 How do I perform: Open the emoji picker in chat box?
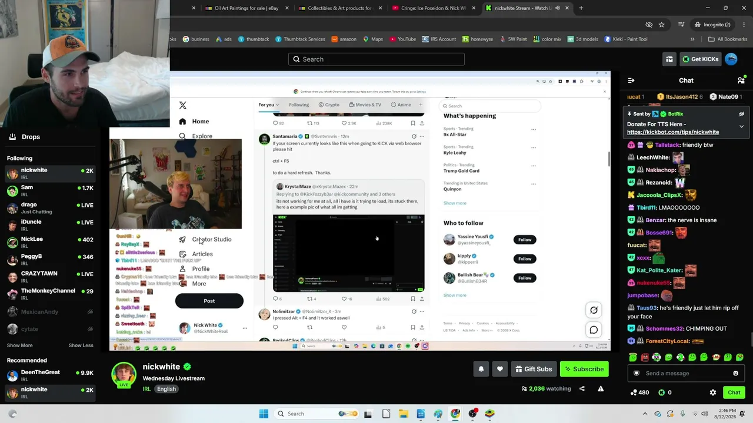coord(735,373)
